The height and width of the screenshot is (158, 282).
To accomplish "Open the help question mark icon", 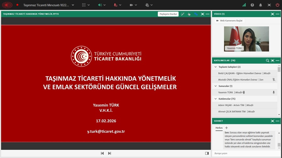I will (252, 5).
